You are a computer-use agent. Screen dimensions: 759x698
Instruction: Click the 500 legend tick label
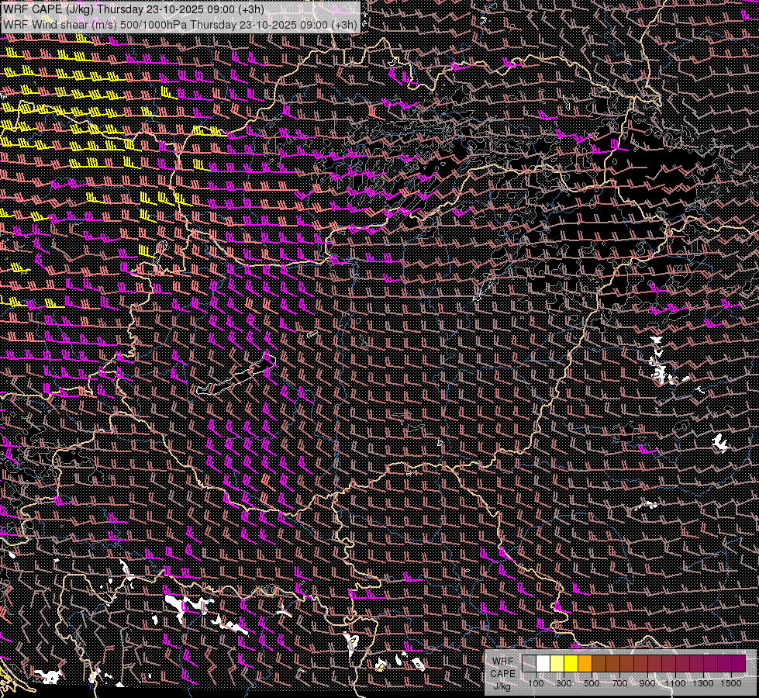592,683
